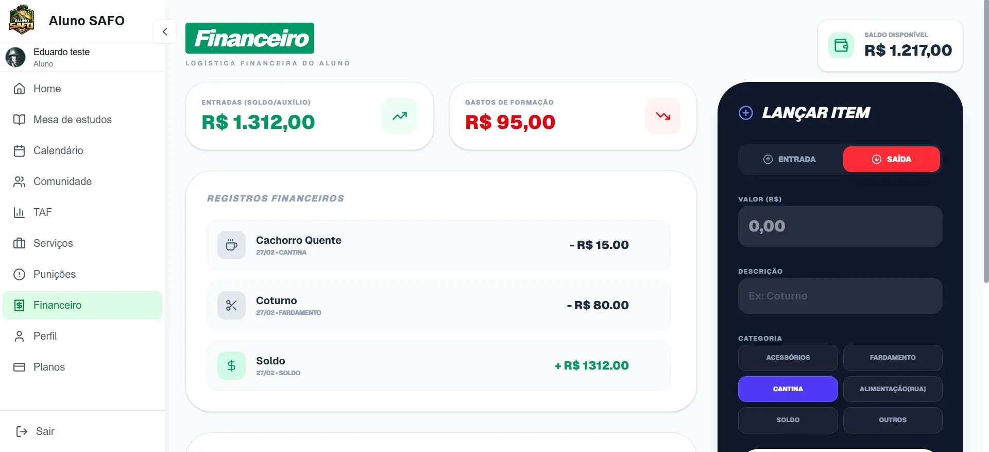Go to the Punições page

click(54, 274)
